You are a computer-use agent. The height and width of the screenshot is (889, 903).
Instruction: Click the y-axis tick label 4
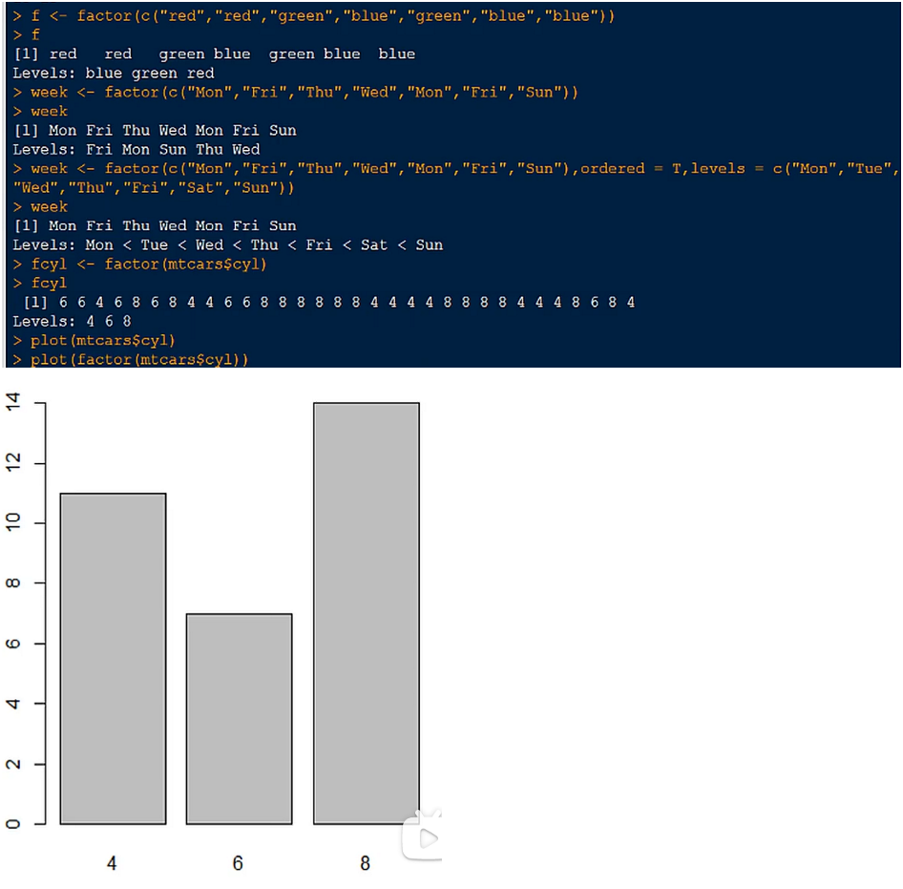[x=12, y=703]
